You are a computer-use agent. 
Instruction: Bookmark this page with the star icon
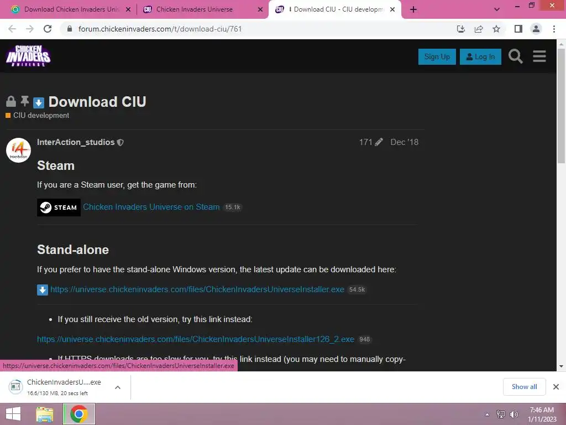(496, 29)
